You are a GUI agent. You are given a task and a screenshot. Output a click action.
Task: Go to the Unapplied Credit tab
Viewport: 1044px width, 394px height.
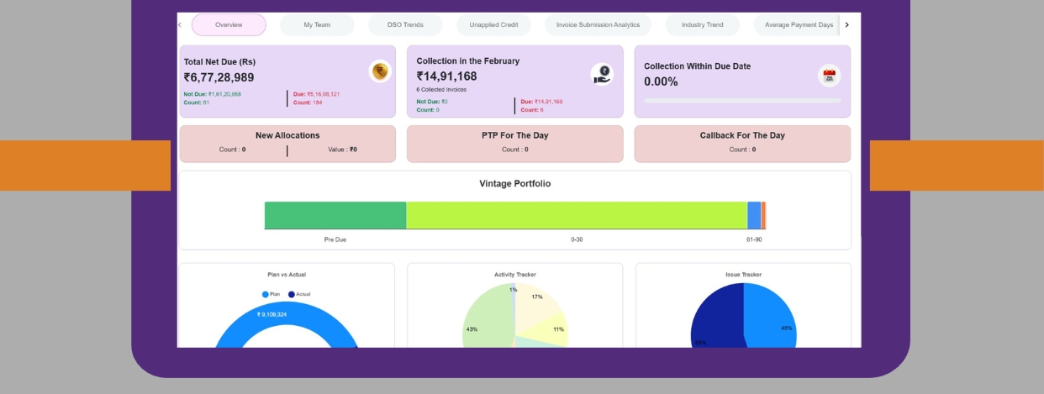(493, 25)
